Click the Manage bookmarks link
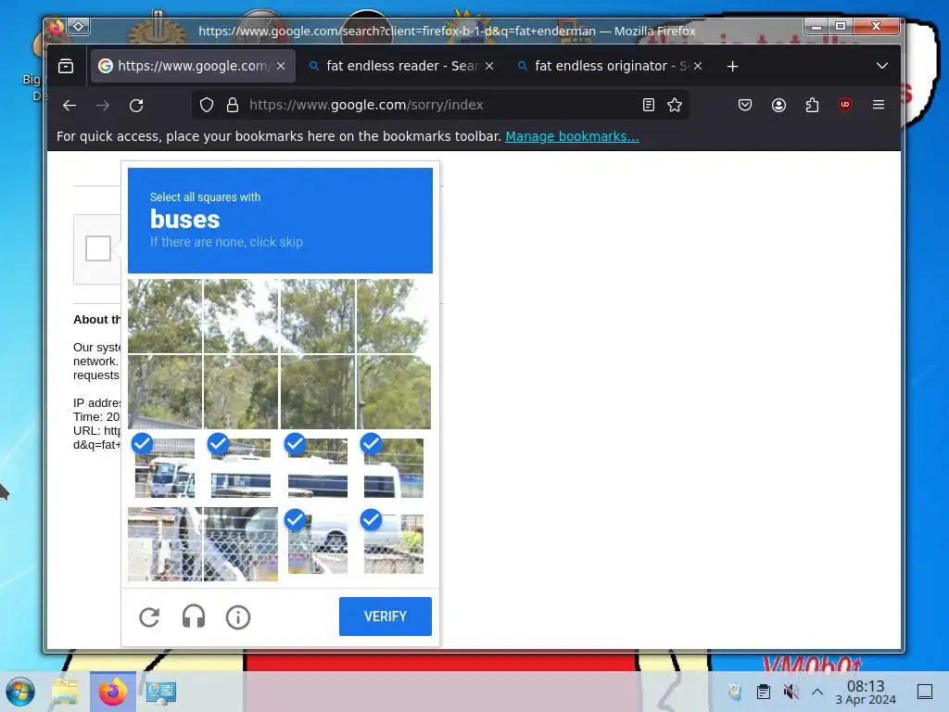 pos(572,136)
